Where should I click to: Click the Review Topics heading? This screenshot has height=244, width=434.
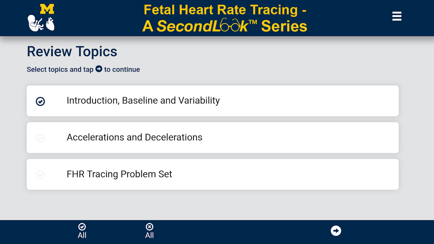pos(72,52)
